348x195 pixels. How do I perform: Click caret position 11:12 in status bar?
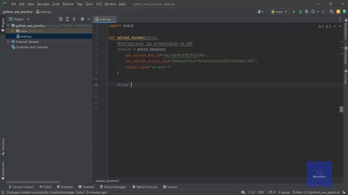(251, 192)
